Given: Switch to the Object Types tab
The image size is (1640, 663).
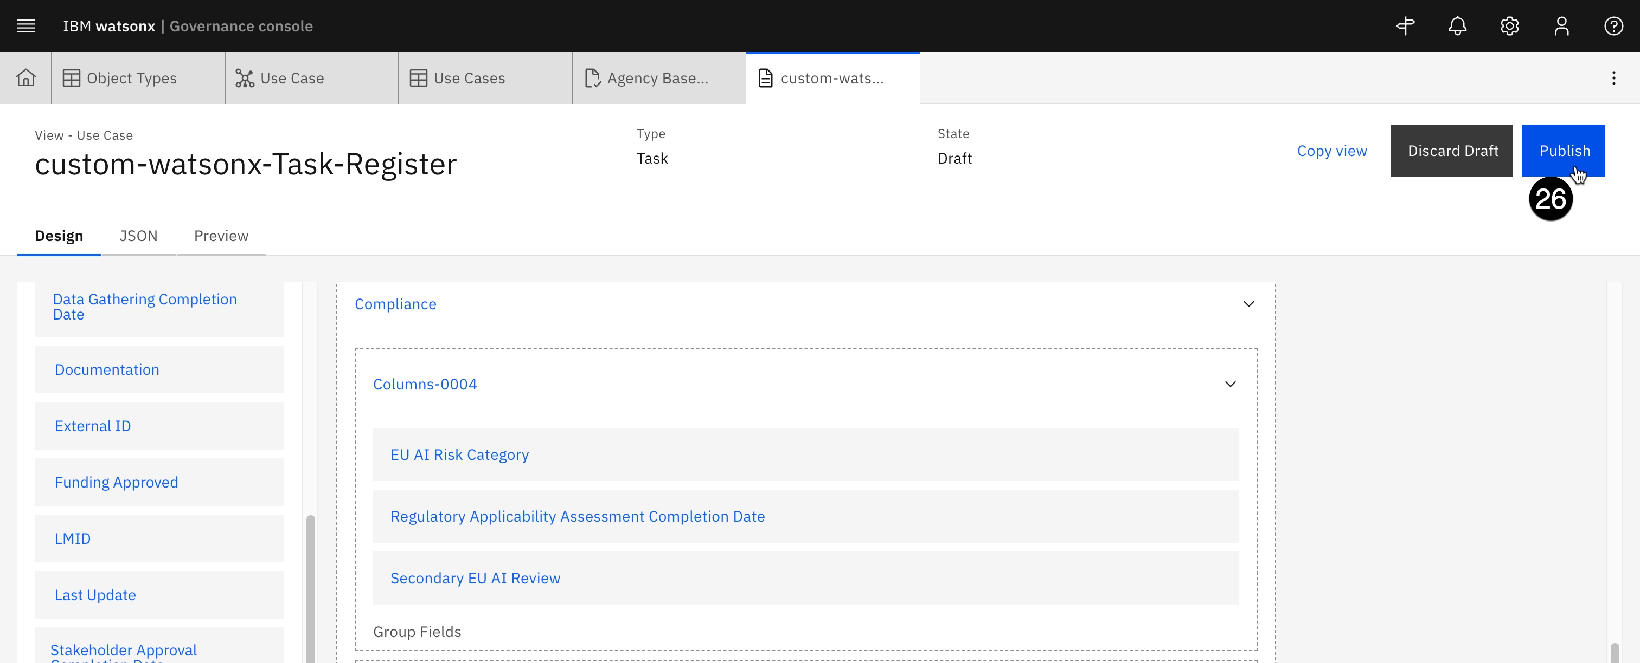Looking at the screenshot, I should pyautogui.click(x=138, y=78).
